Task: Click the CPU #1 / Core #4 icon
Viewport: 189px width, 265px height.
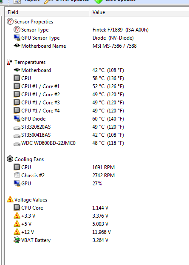Action: tap(17, 110)
